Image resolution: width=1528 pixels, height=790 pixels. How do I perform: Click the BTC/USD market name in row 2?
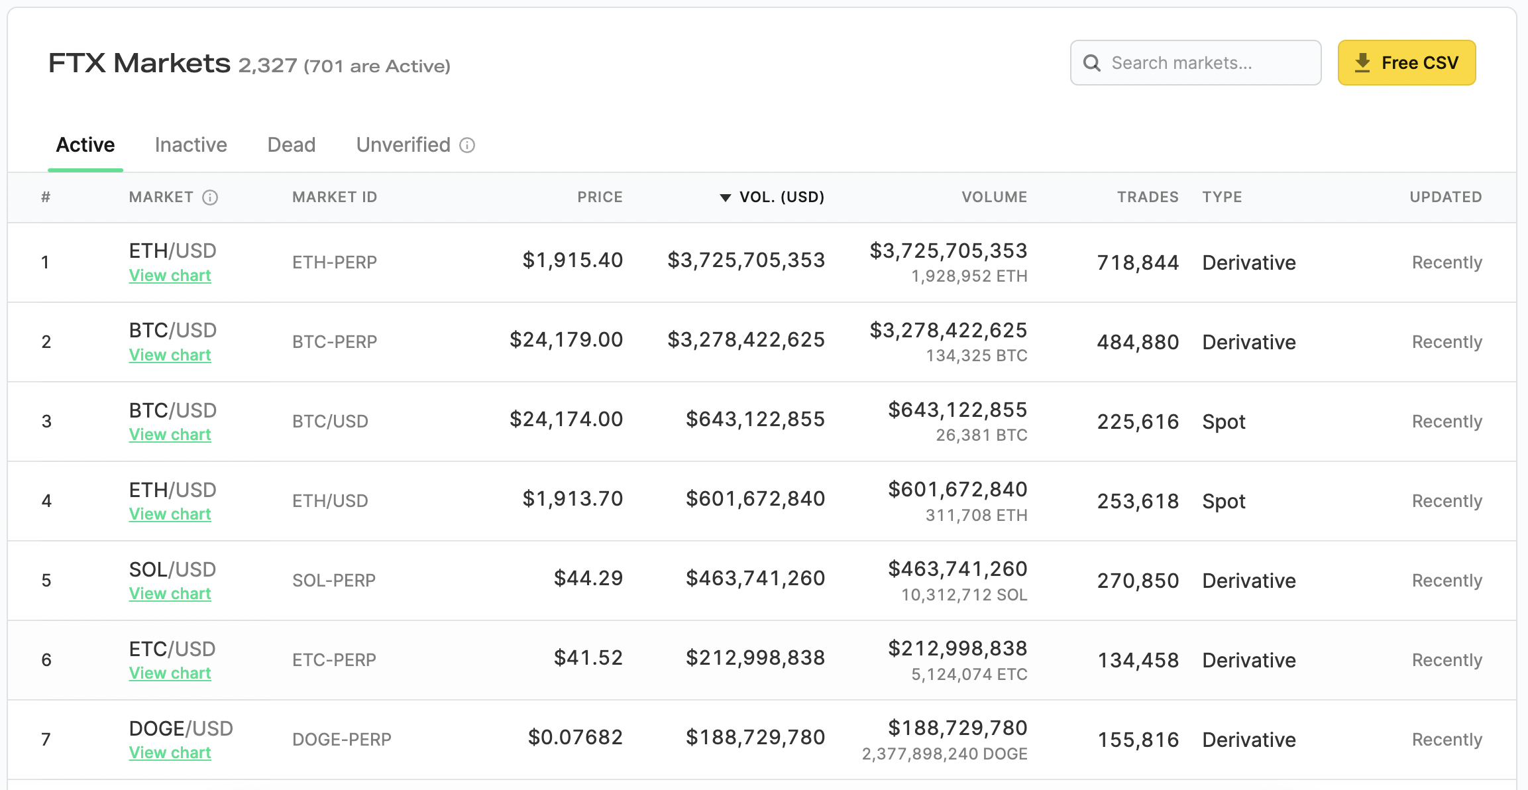tap(173, 331)
